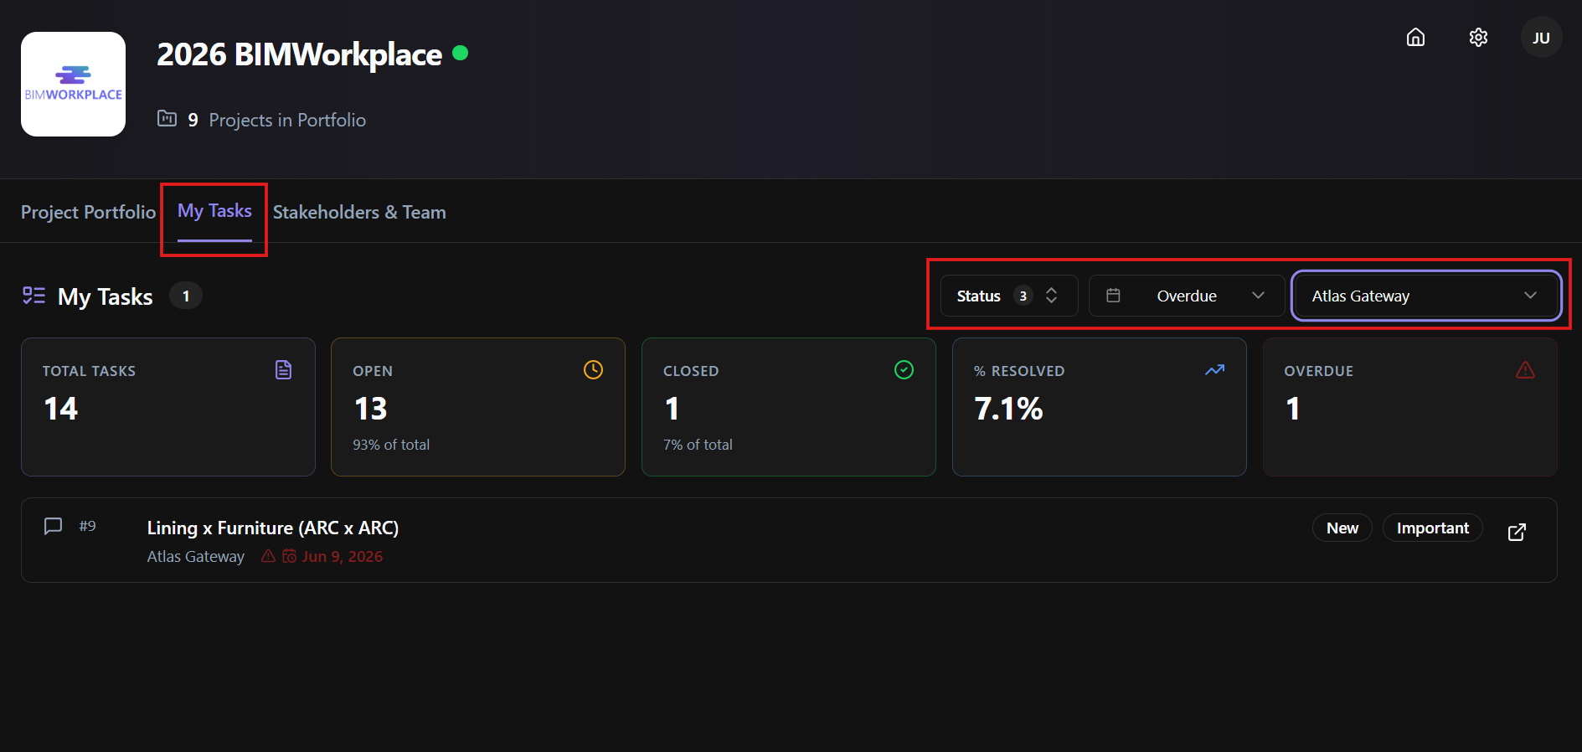The width and height of the screenshot is (1582, 752).
Task: Click the document icon on Total Tasks card
Action: click(x=283, y=369)
